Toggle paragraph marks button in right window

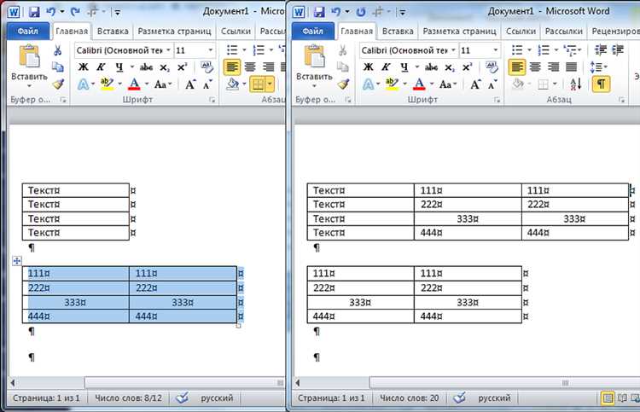tap(601, 84)
